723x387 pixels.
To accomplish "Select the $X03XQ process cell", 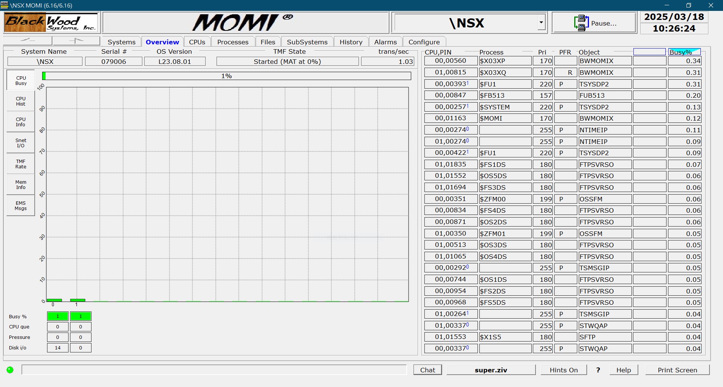I will [505, 73].
